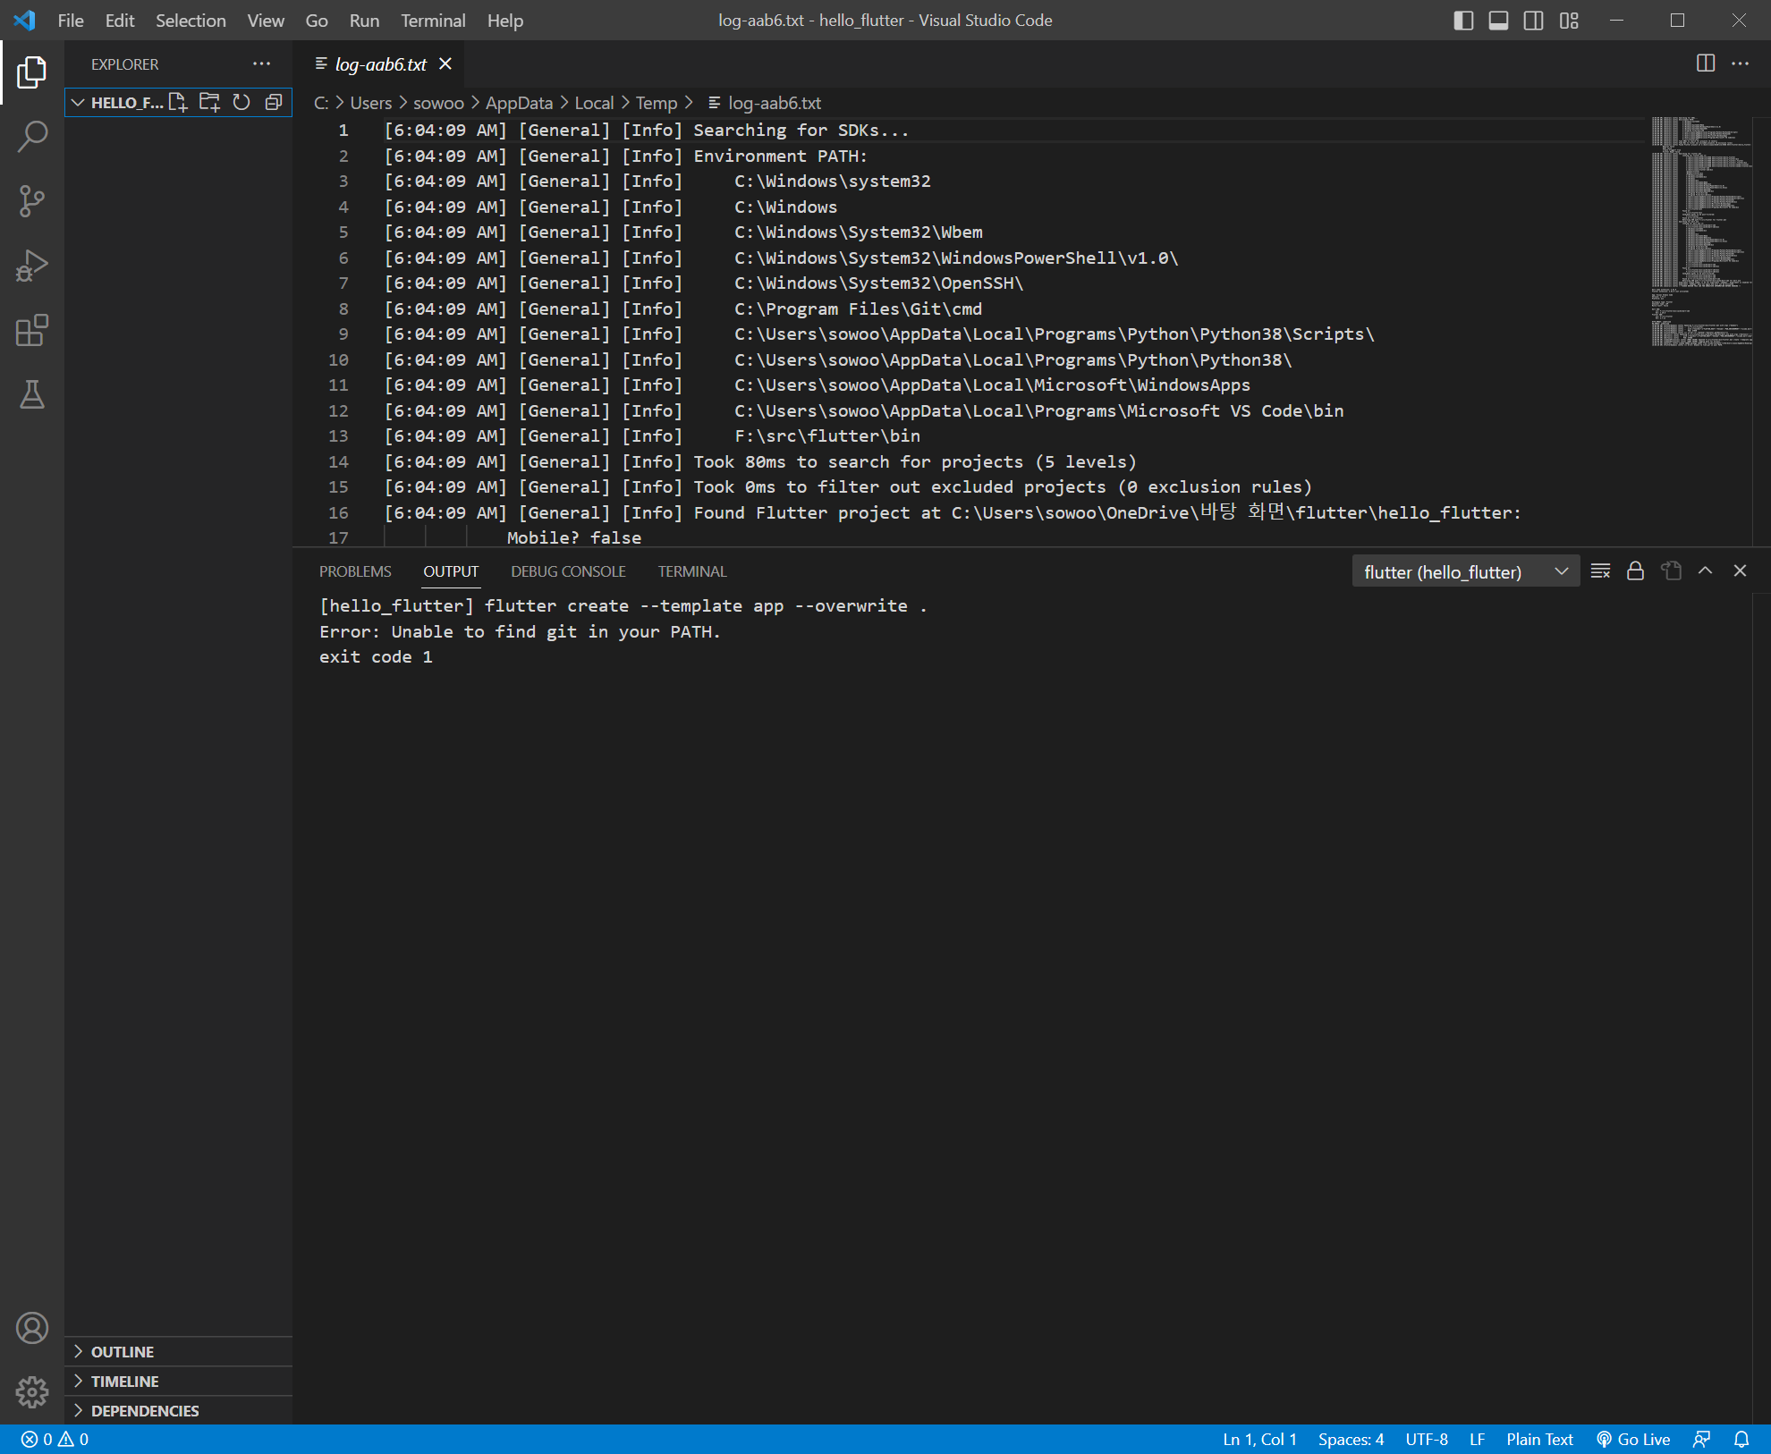
Task: Open Explorer views and more actions menu
Action: (x=261, y=63)
